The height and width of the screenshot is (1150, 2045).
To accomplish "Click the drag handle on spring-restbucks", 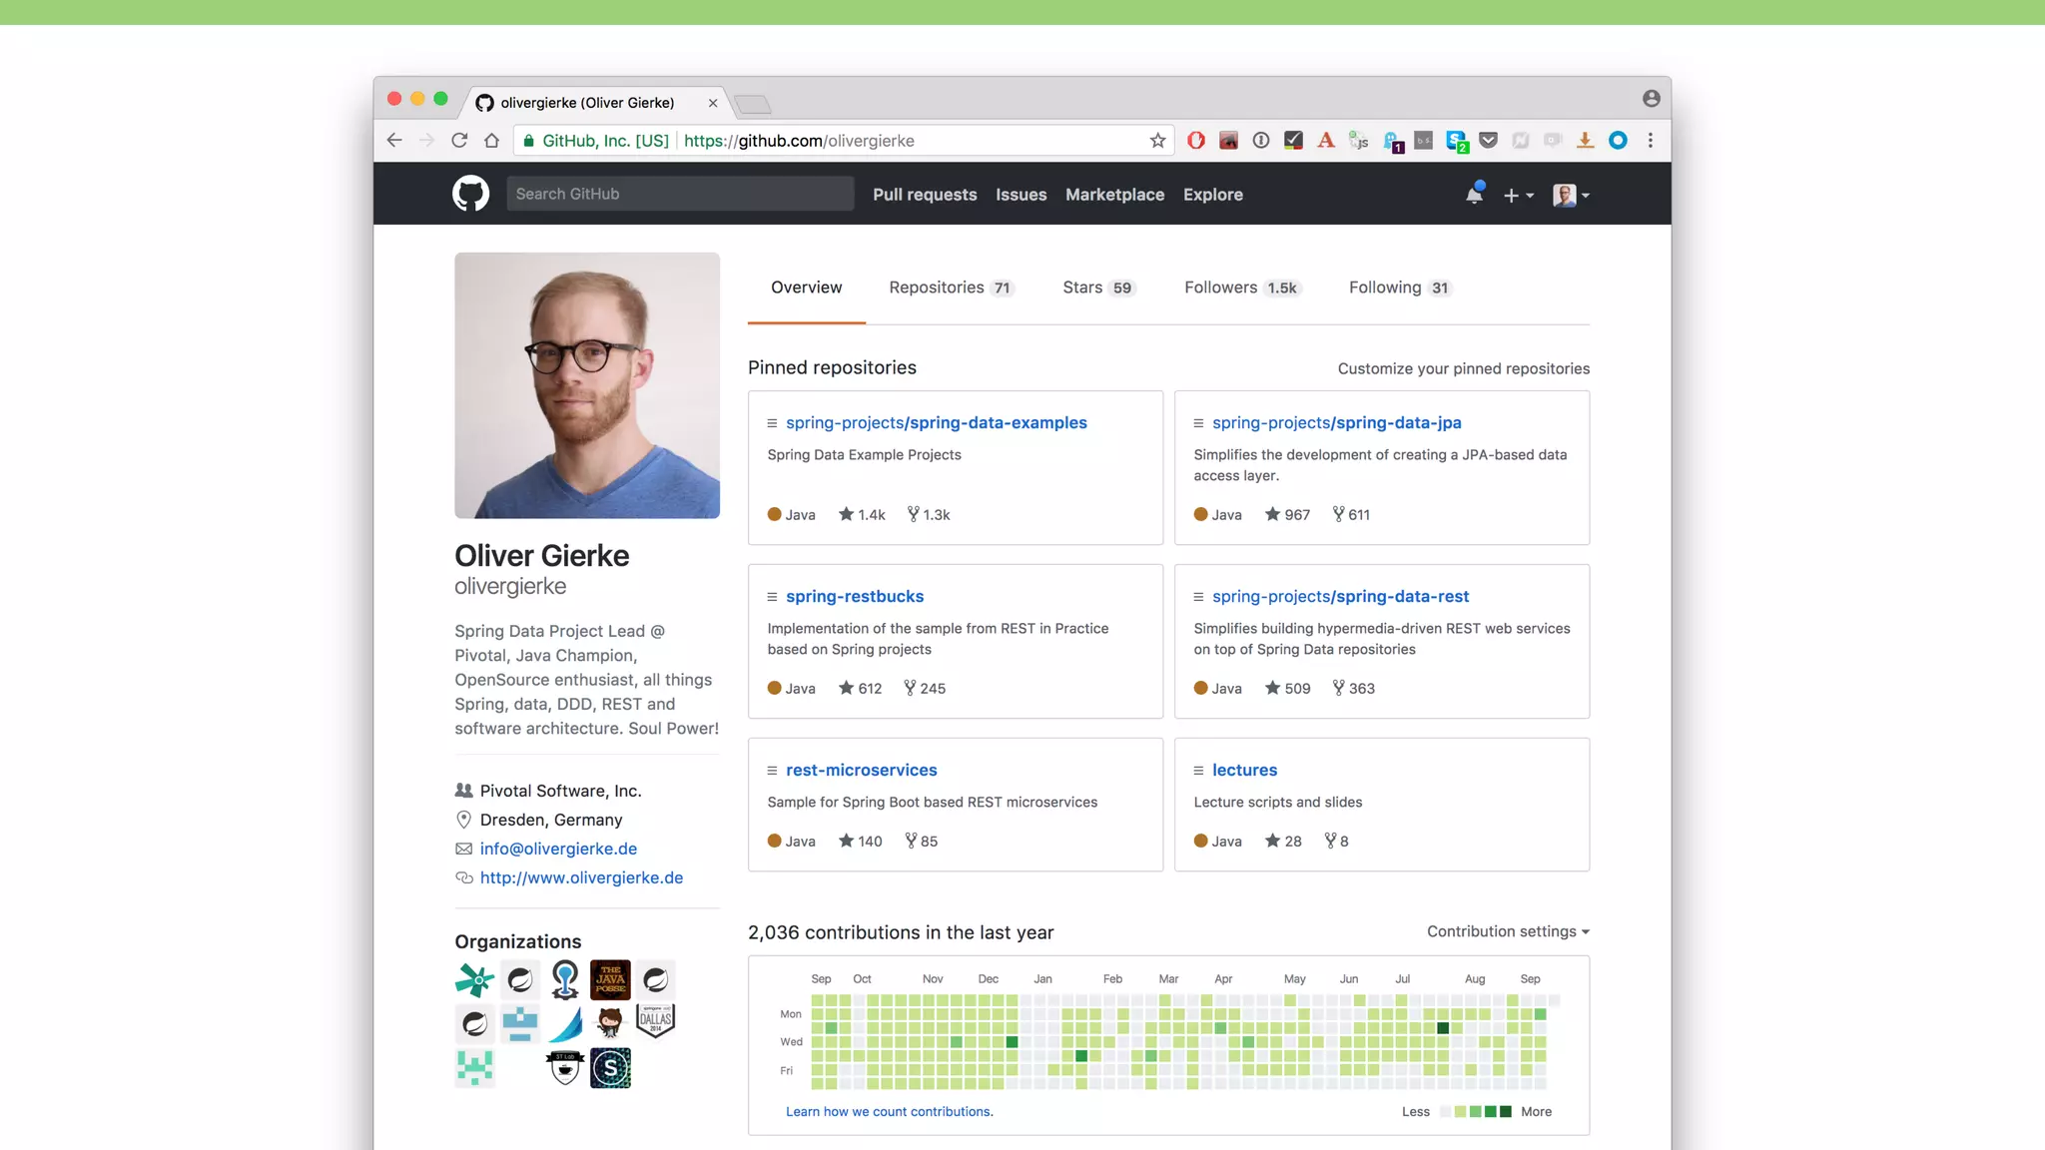I will (x=772, y=597).
